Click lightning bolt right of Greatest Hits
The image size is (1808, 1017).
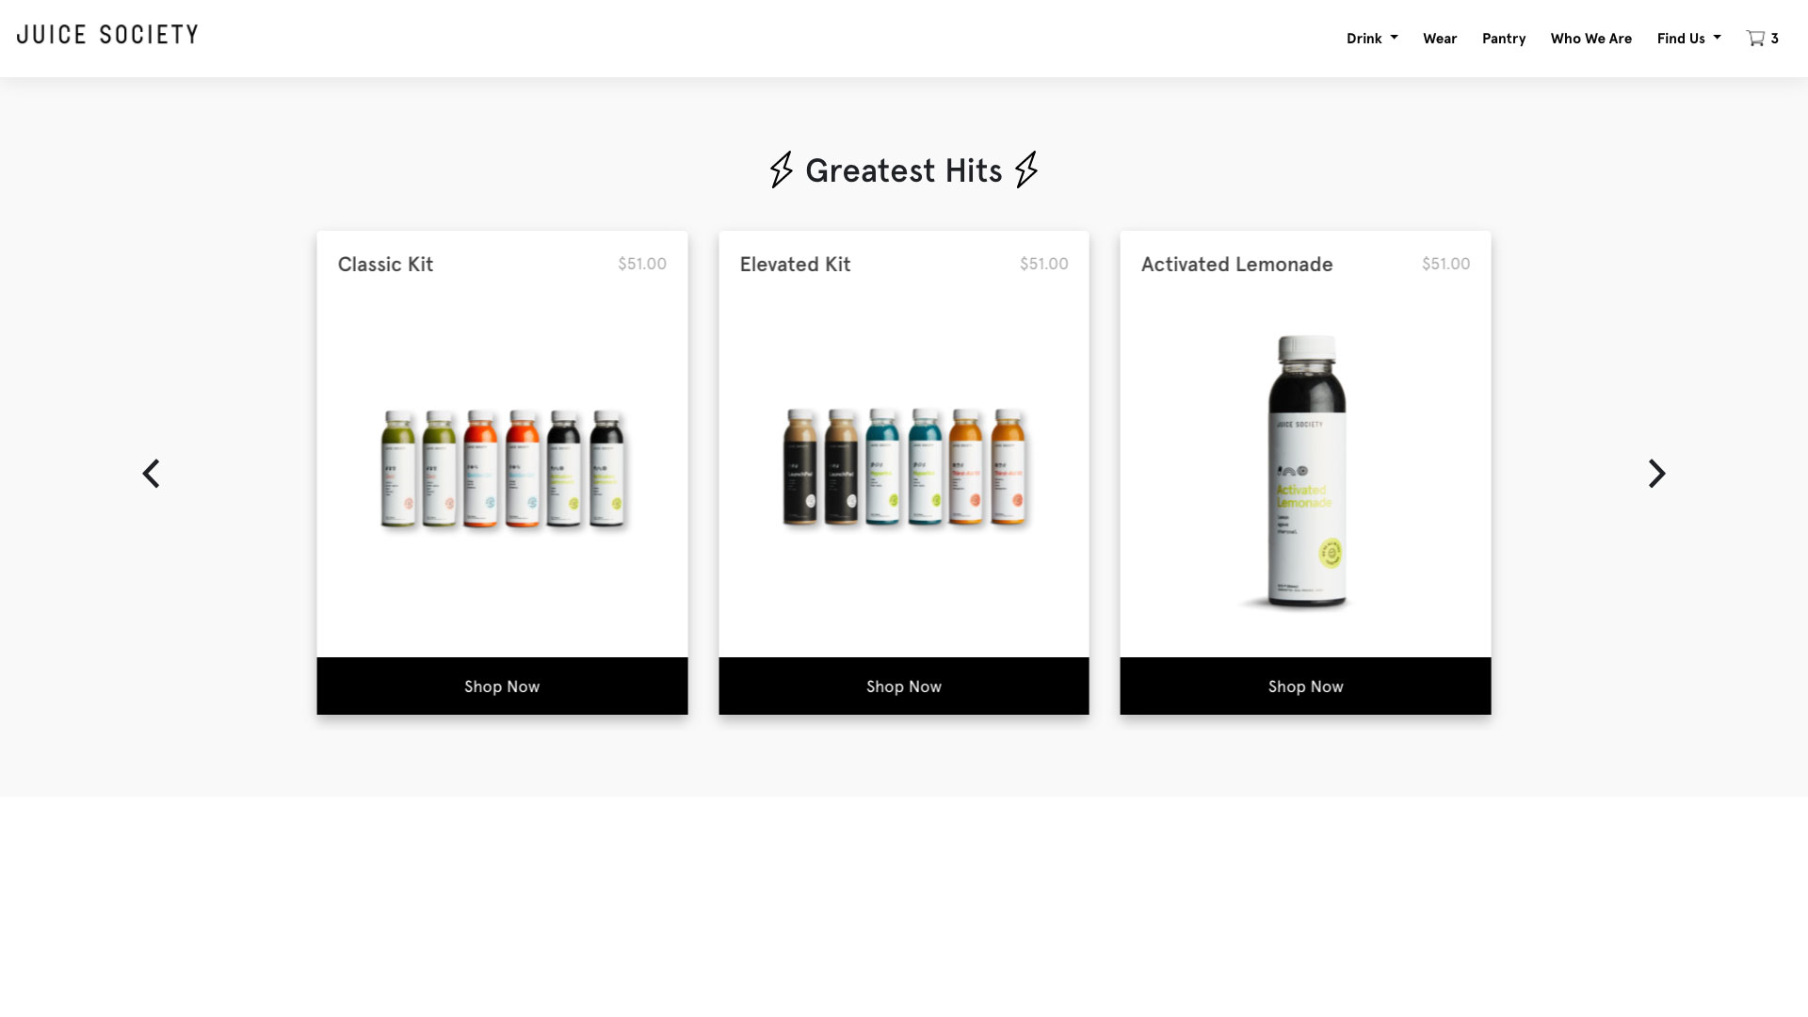point(1026,169)
